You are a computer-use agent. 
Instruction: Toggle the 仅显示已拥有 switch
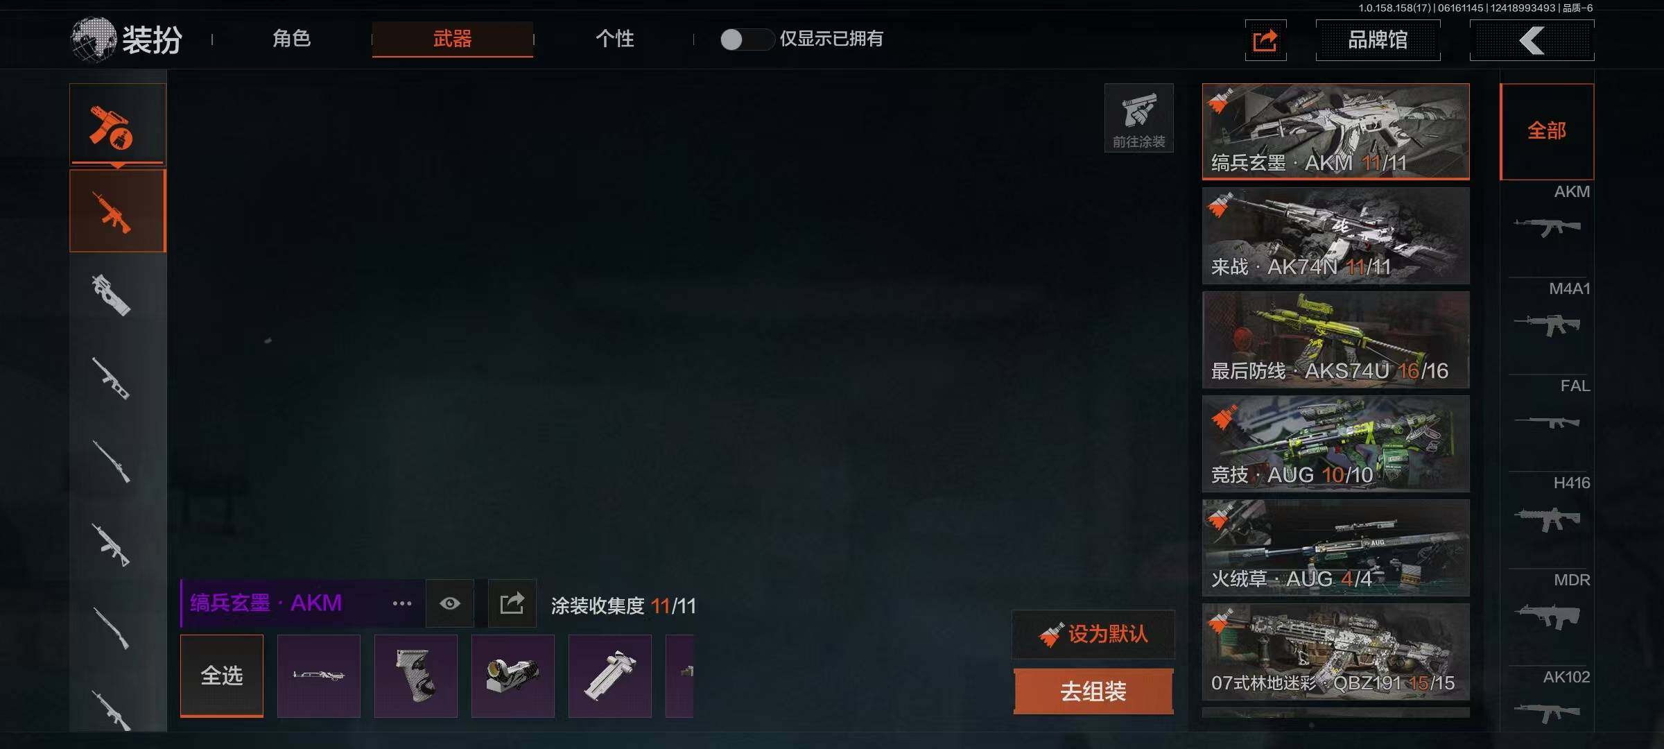[x=746, y=40]
